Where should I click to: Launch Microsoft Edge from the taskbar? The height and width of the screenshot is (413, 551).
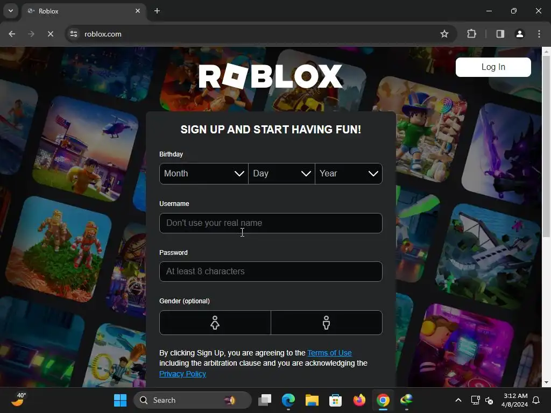[288, 400]
